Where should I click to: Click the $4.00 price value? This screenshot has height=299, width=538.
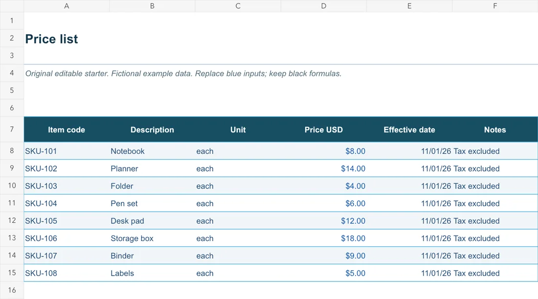coord(355,186)
